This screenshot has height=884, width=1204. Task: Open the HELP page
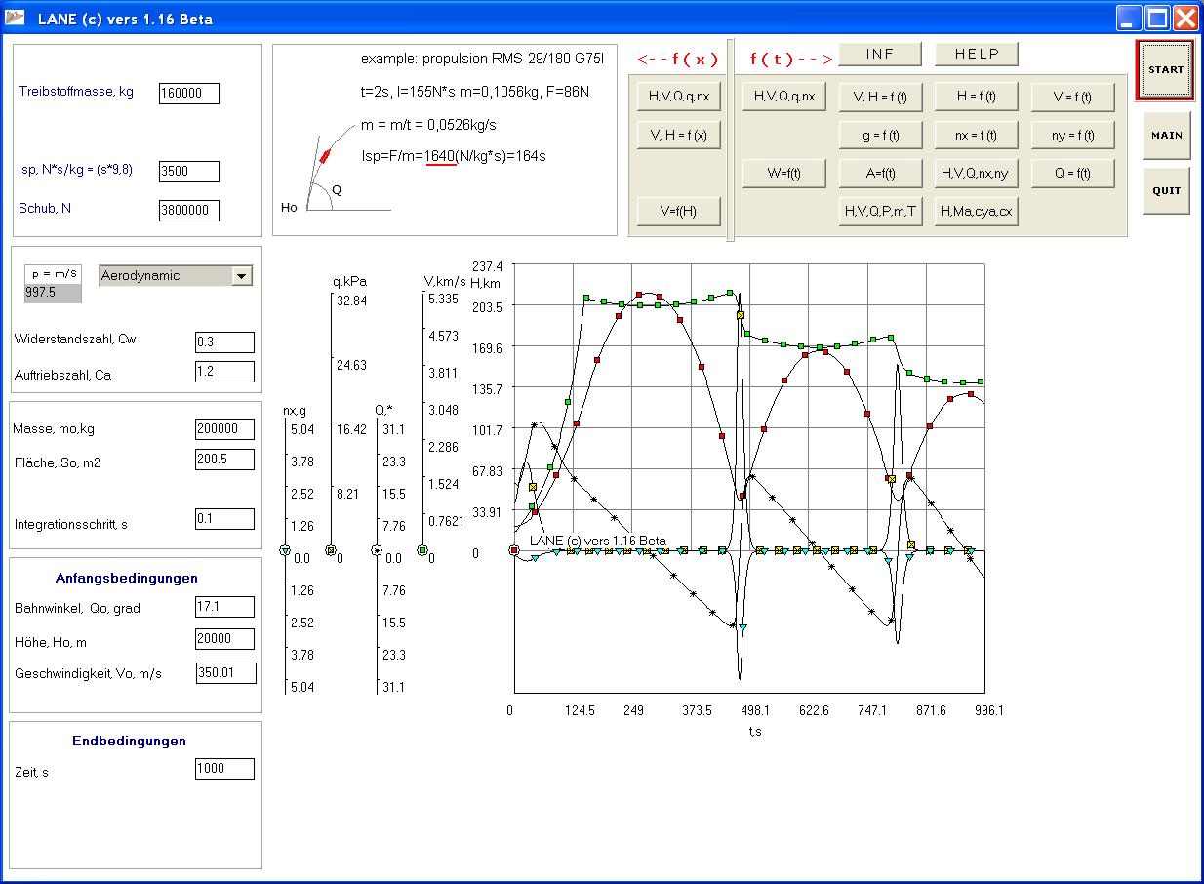976,55
